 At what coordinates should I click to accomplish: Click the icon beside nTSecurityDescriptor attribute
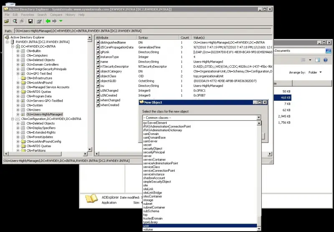[98, 66]
